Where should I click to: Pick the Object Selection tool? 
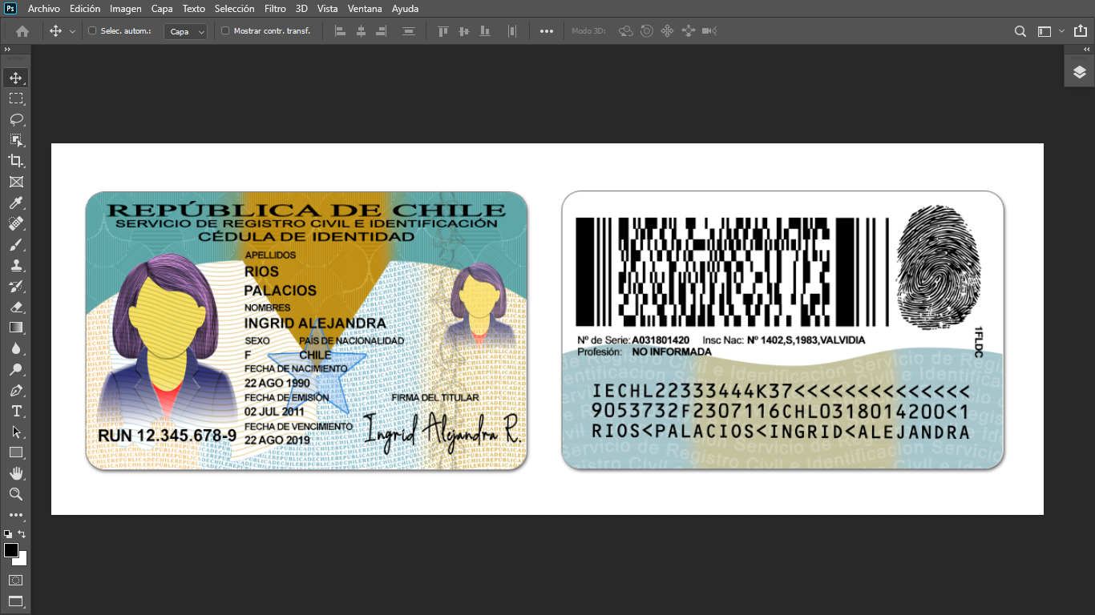(x=15, y=140)
